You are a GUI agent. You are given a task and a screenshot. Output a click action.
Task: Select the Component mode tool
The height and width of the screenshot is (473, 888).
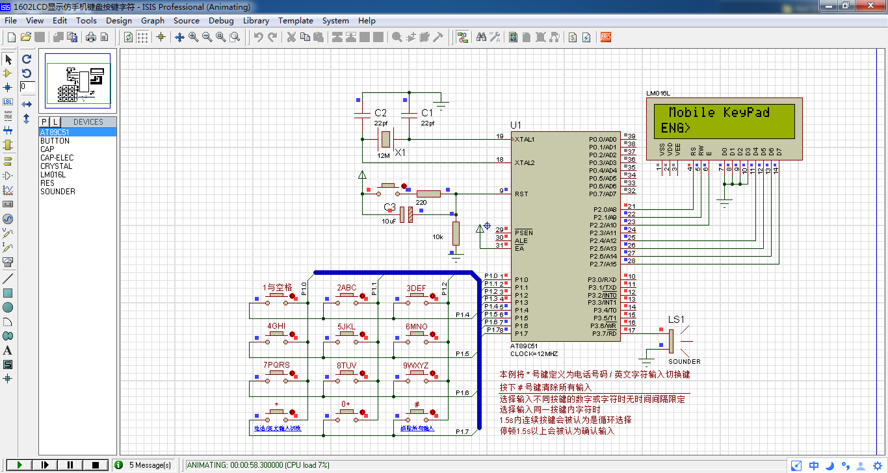(8, 73)
